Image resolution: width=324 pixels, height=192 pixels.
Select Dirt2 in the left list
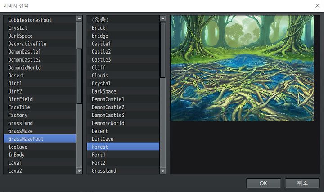click(40, 91)
